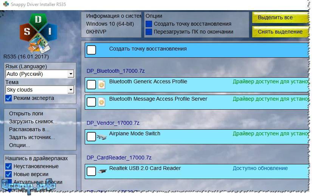The height and width of the screenshot is (196, 312).
Task: Uncheck the Новые версии filter
Action: [x=9, y=174]
